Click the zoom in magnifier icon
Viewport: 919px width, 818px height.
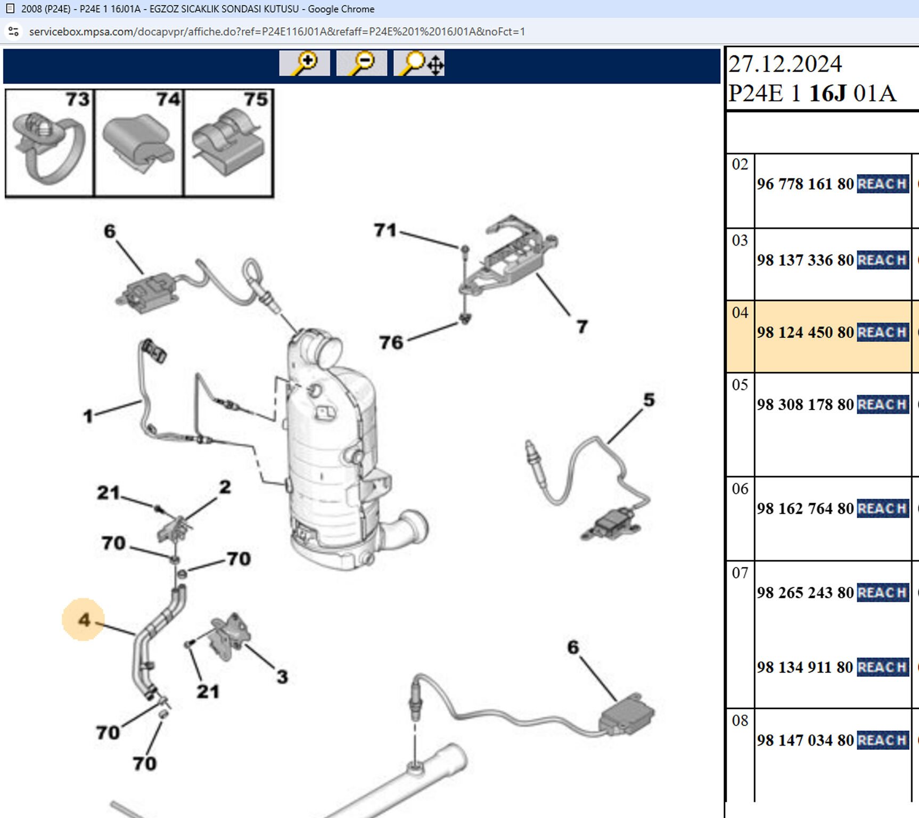pos(305,63)
